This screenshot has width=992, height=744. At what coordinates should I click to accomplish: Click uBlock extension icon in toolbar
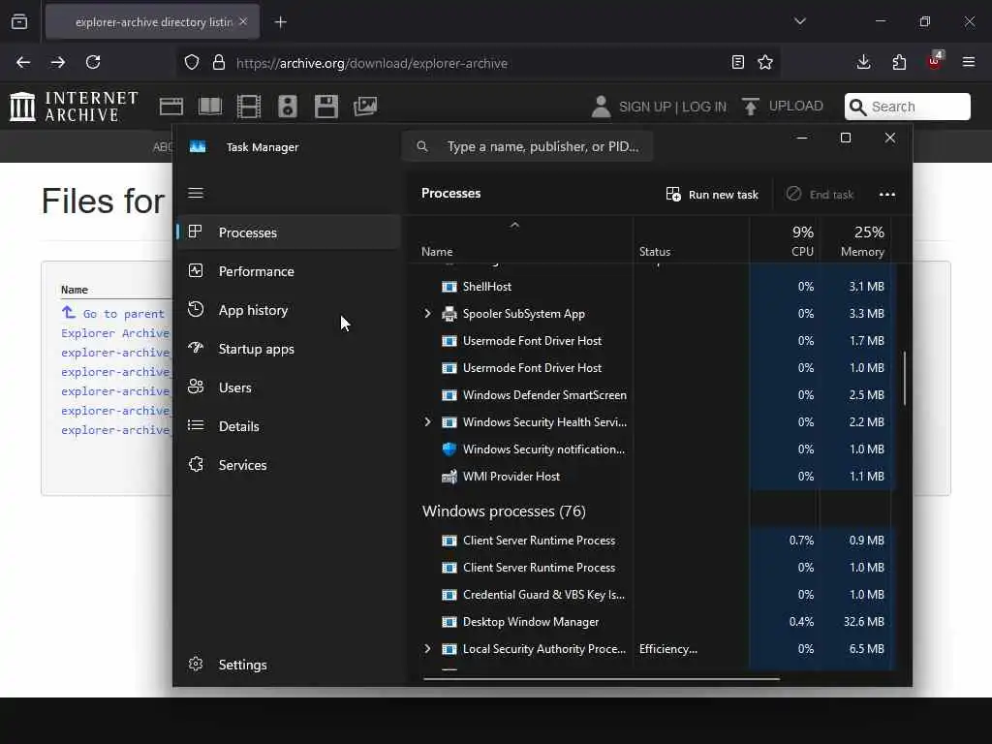pyautogui.click(x=935, y=61)
